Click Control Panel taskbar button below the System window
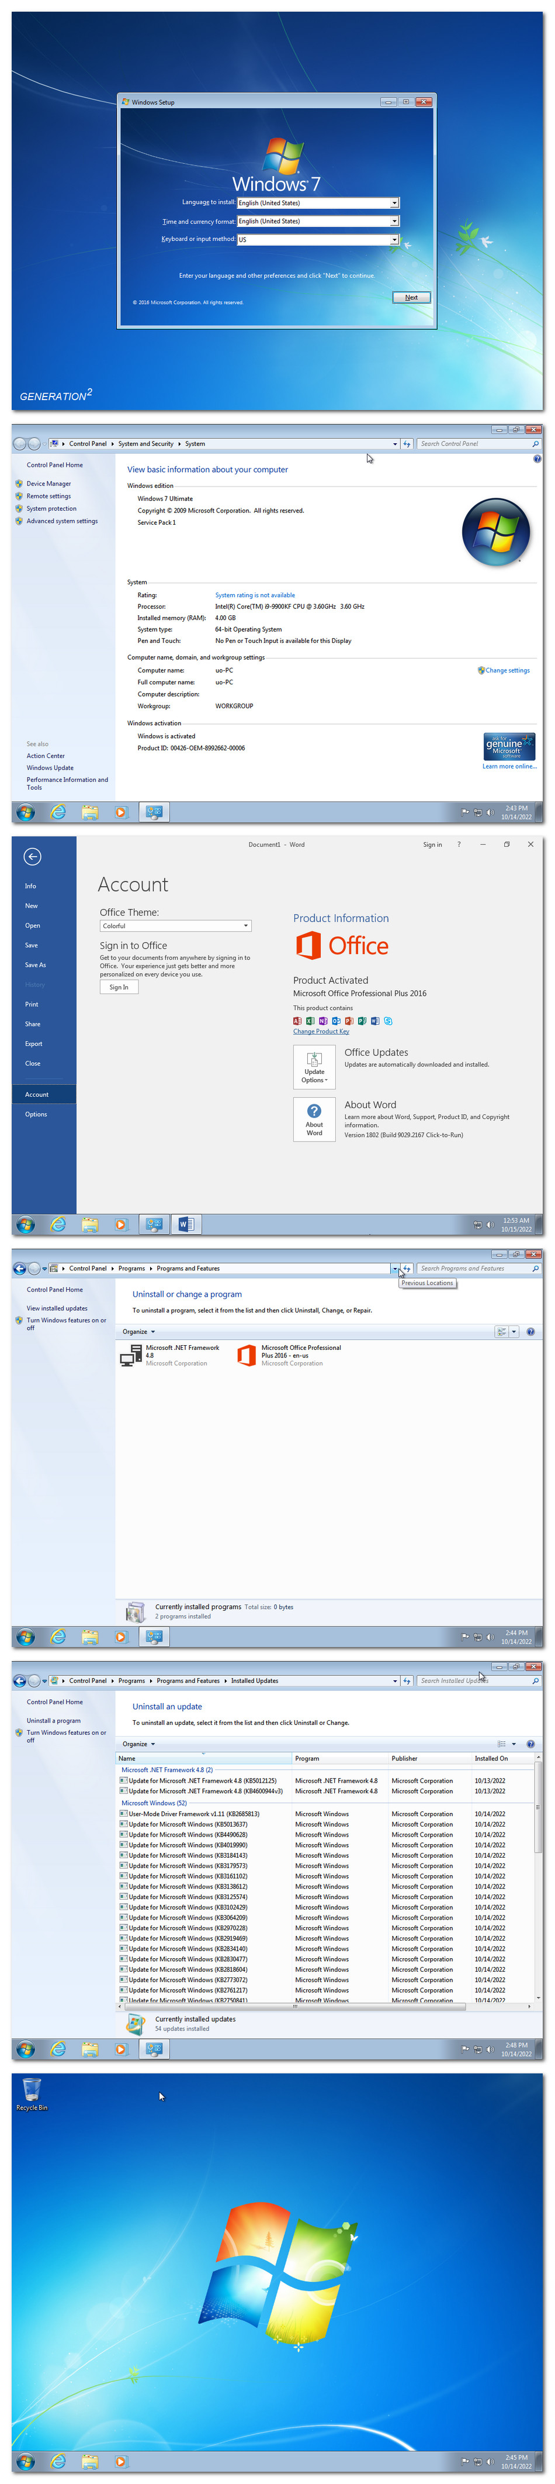Viewport: 555px width, 2484px height. pos(154,812)
